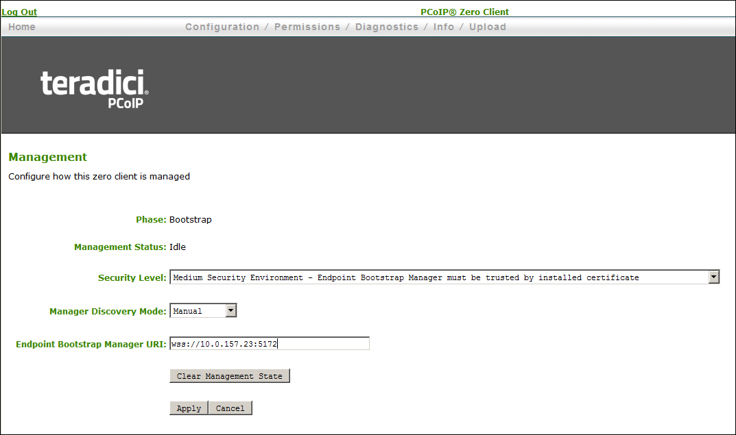Screen dimensions: 736x435
Task: Open the Info menu
Action: point(444,27)
